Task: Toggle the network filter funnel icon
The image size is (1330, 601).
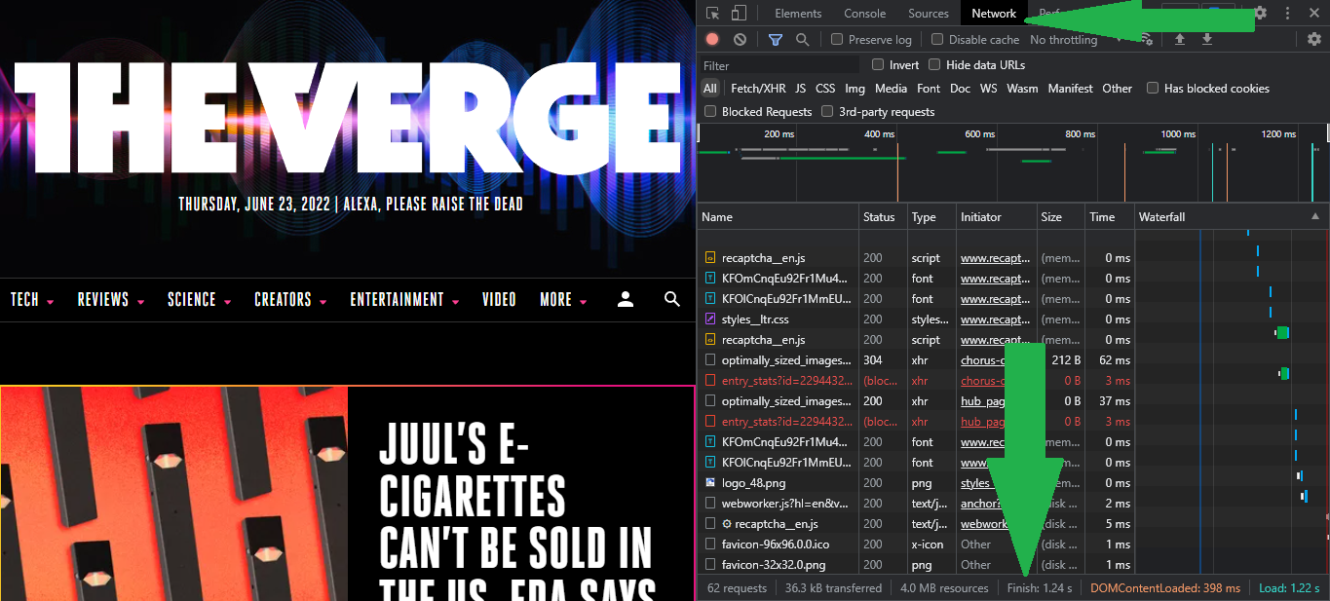Action: (x=776, y=40)
